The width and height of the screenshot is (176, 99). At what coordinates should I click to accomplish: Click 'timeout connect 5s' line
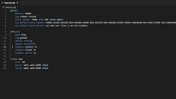[26, 47]
